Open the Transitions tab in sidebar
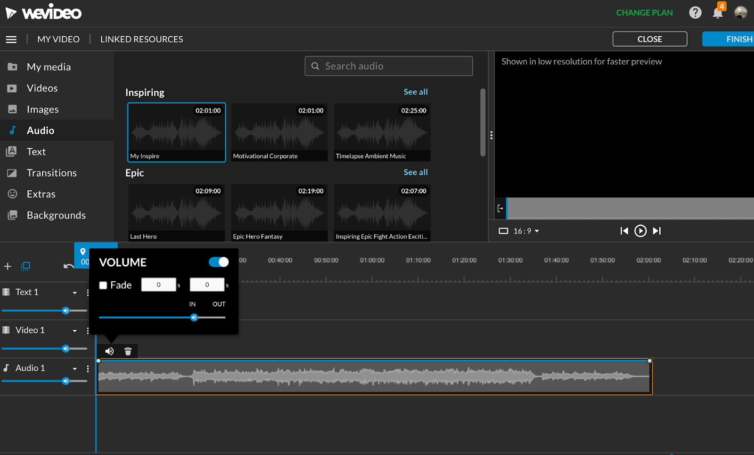754x455 pixels. (51, 173)
